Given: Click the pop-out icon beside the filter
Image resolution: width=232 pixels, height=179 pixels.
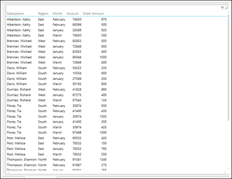Looking at the screenshot, I should [x=227, y=8].
